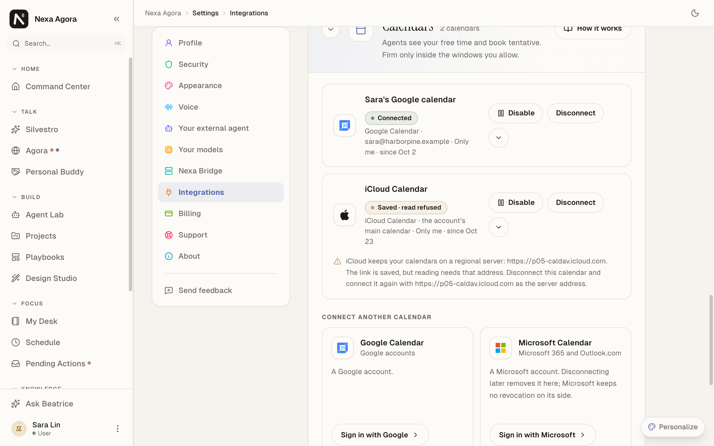This screenshot has width=714, height=446.
Task: Open Personal Buddy handshake icon
Action: pyautogui.click(x=16, y=172)
